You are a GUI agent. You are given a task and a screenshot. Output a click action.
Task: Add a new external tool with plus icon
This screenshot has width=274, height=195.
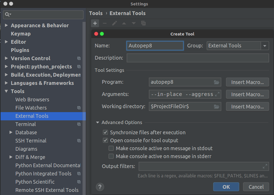[x=95, y=23]
